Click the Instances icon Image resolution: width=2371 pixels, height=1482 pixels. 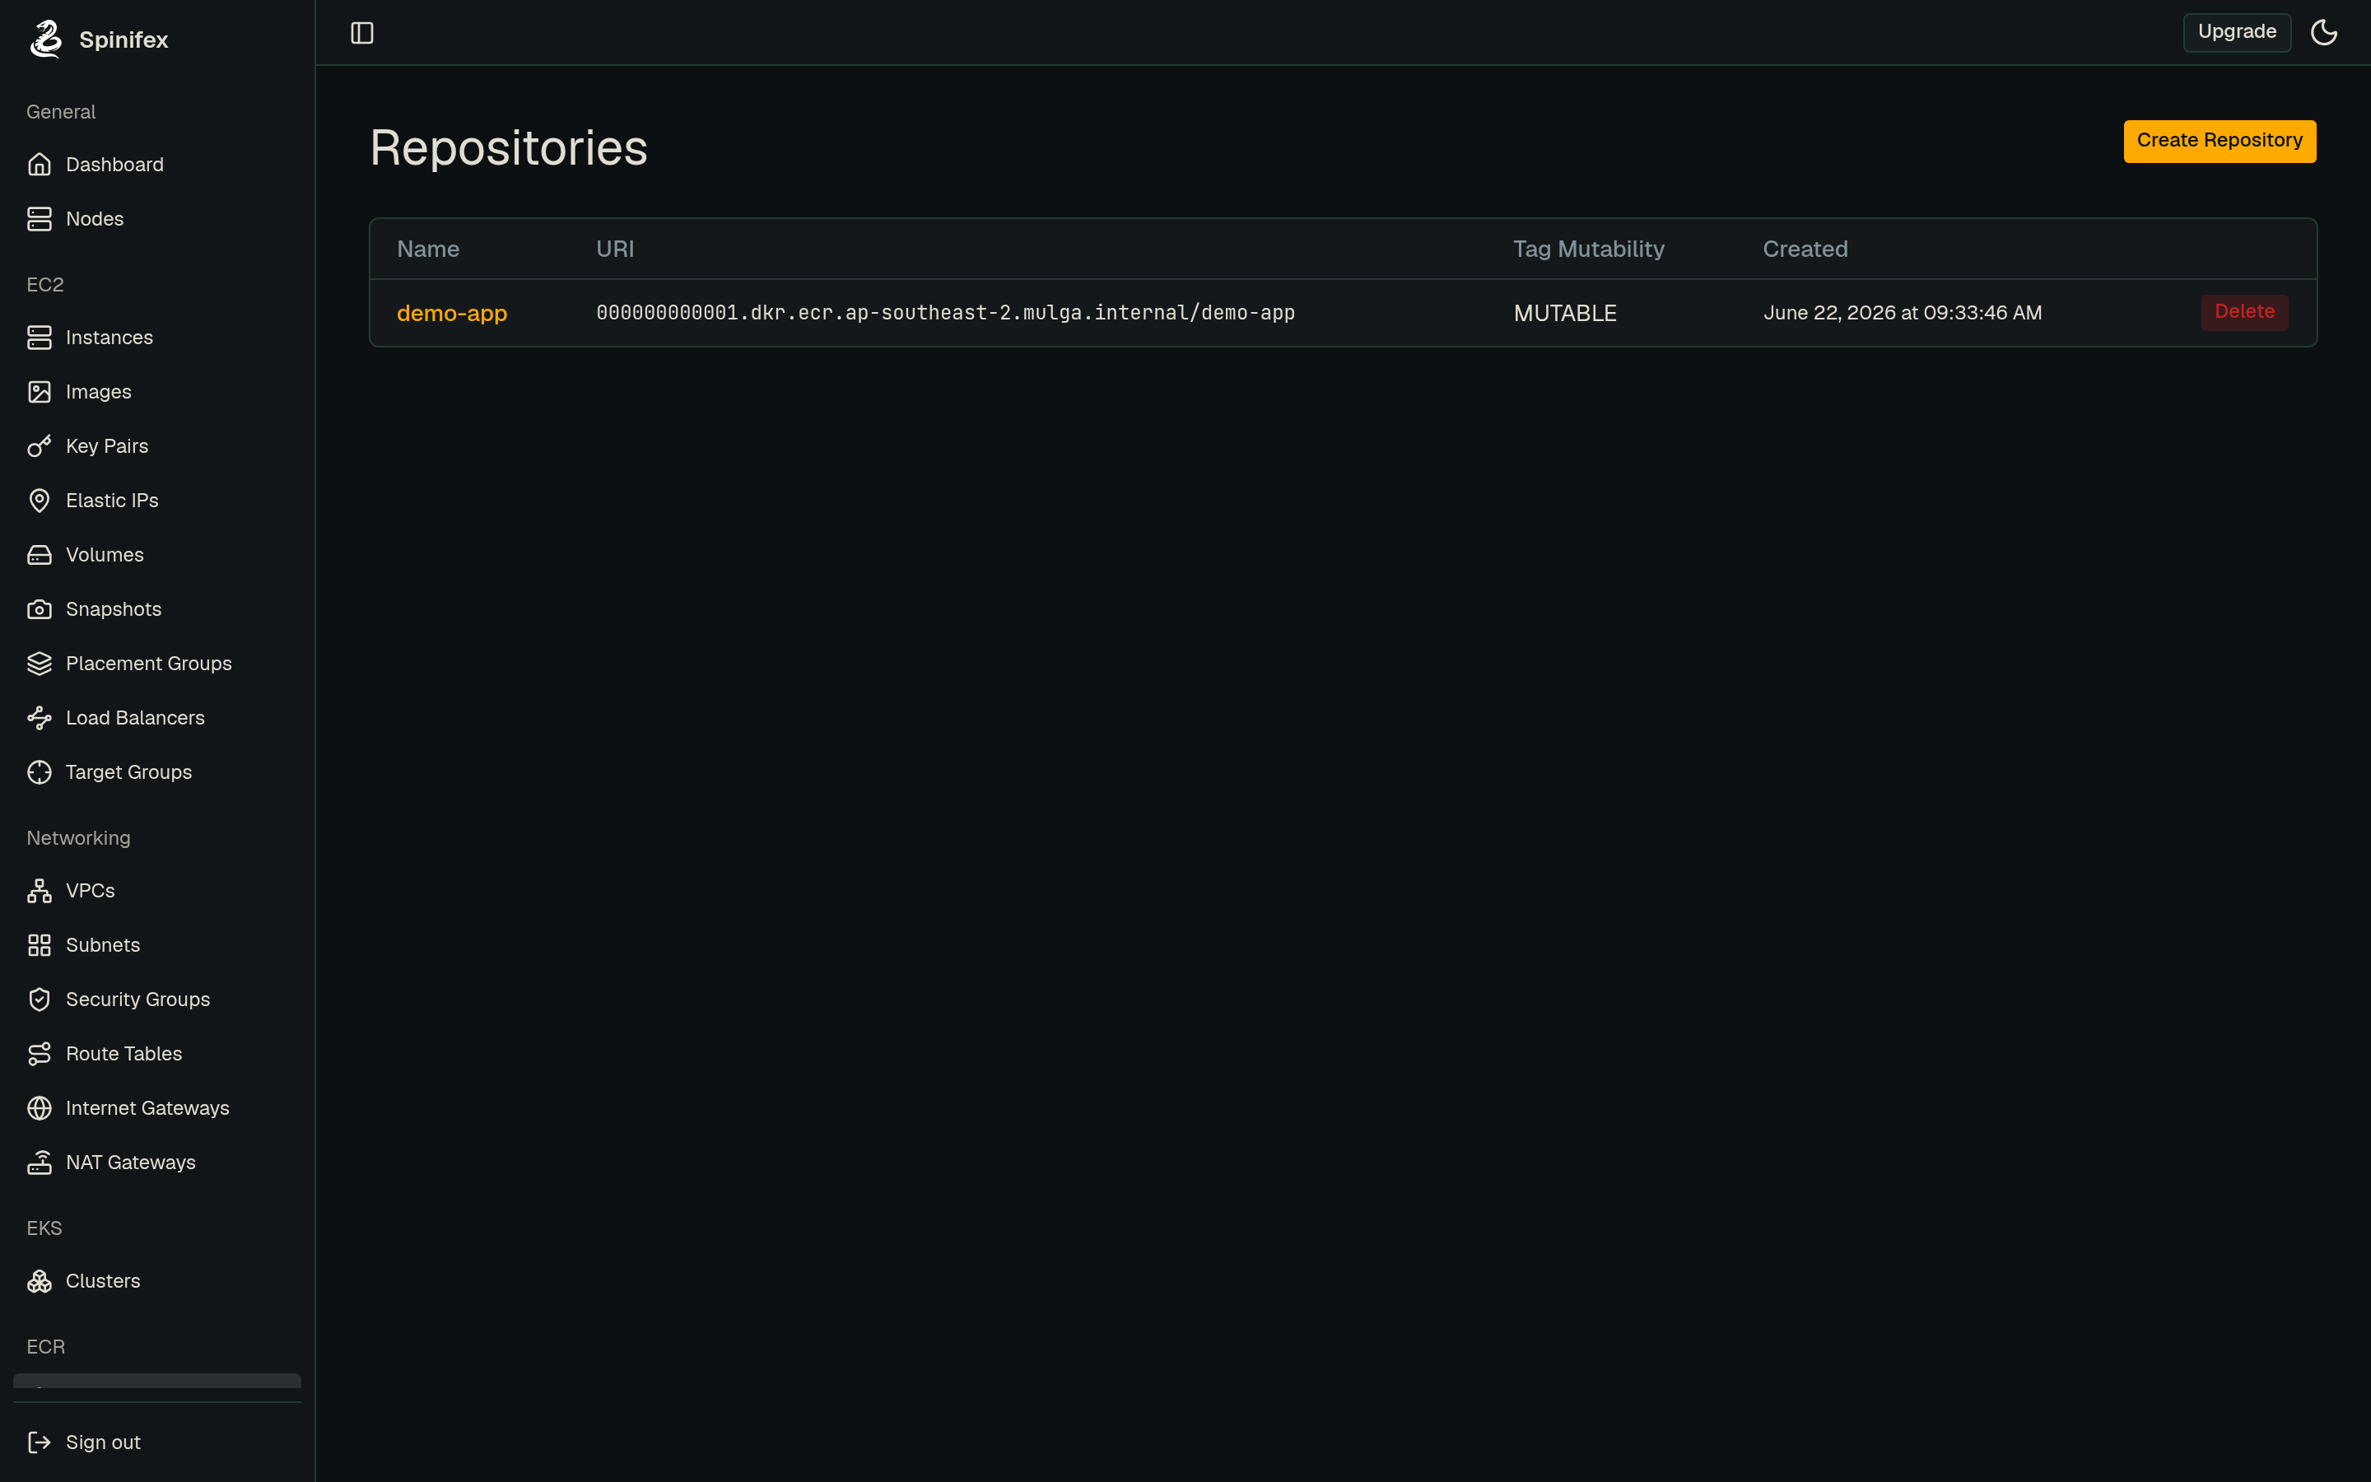pos(40,338)
